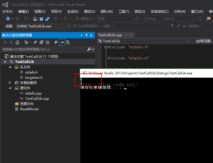Toggle Show All Files in Solution Explorer
This screenshot has width=213, height=163.
[47, 42]
